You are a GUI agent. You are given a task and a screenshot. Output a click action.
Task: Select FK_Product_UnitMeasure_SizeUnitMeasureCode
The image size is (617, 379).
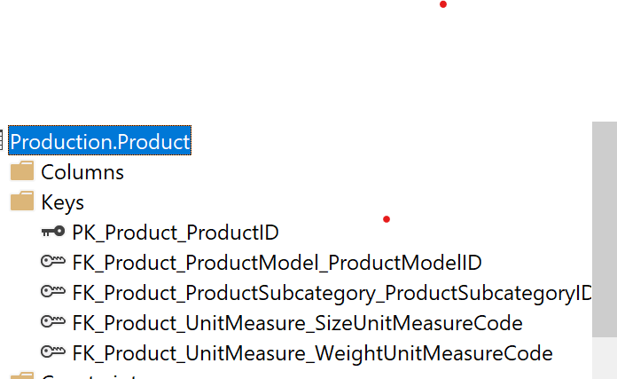pos(298,323)
